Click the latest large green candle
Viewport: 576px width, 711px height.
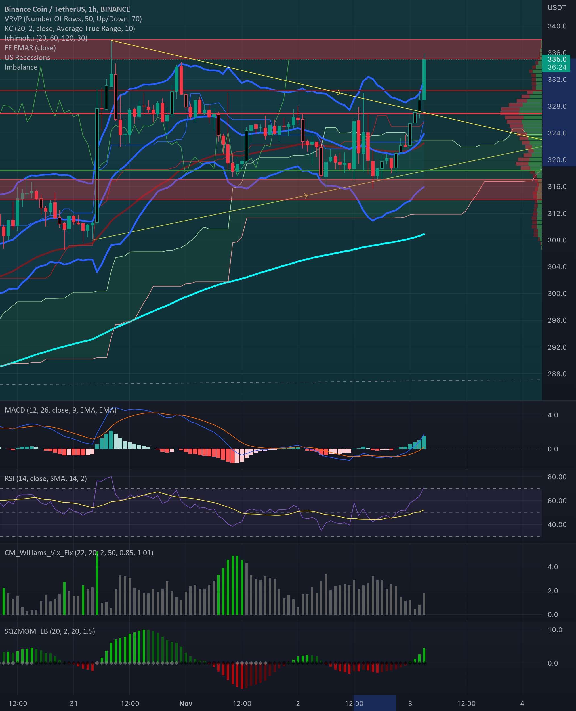[x=424, y=80]
